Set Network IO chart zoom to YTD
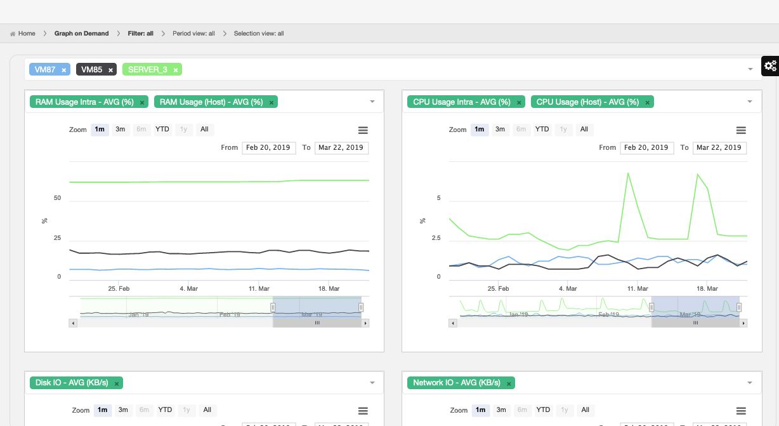The height and width of the screenshot is (426, 779). click(543, 410)
